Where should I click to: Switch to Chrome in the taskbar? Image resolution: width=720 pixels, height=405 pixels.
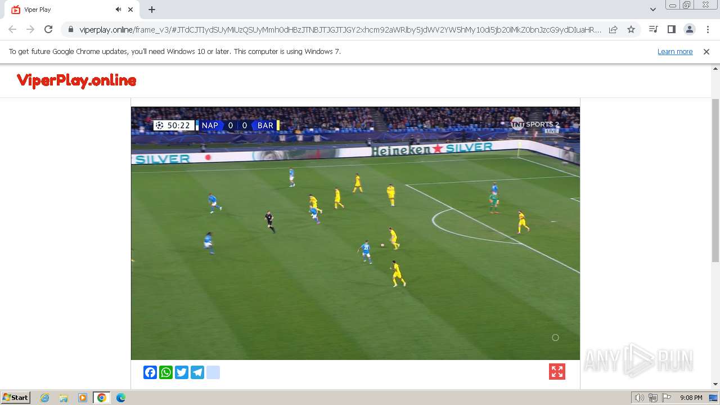[102, 398]
